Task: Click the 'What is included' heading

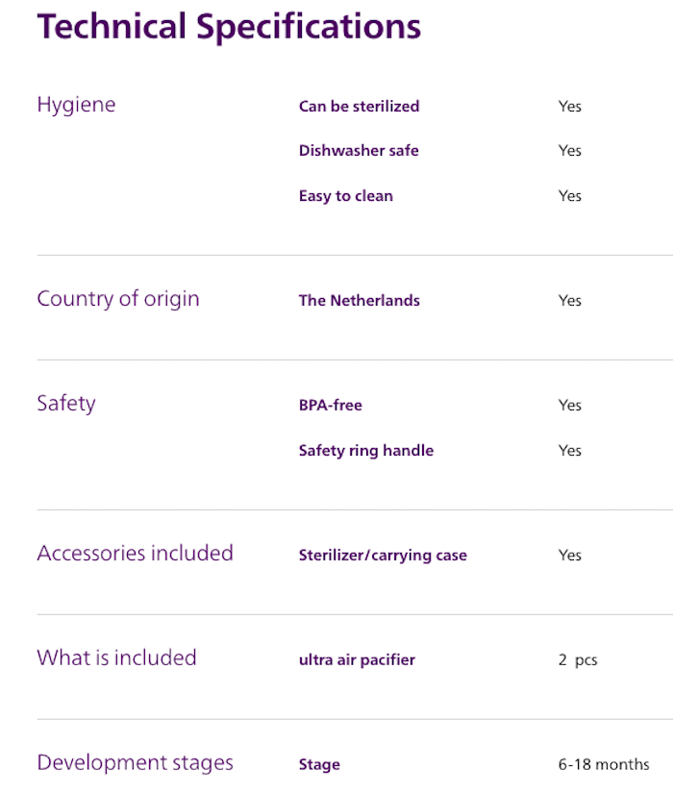Action: coord(116,658)
